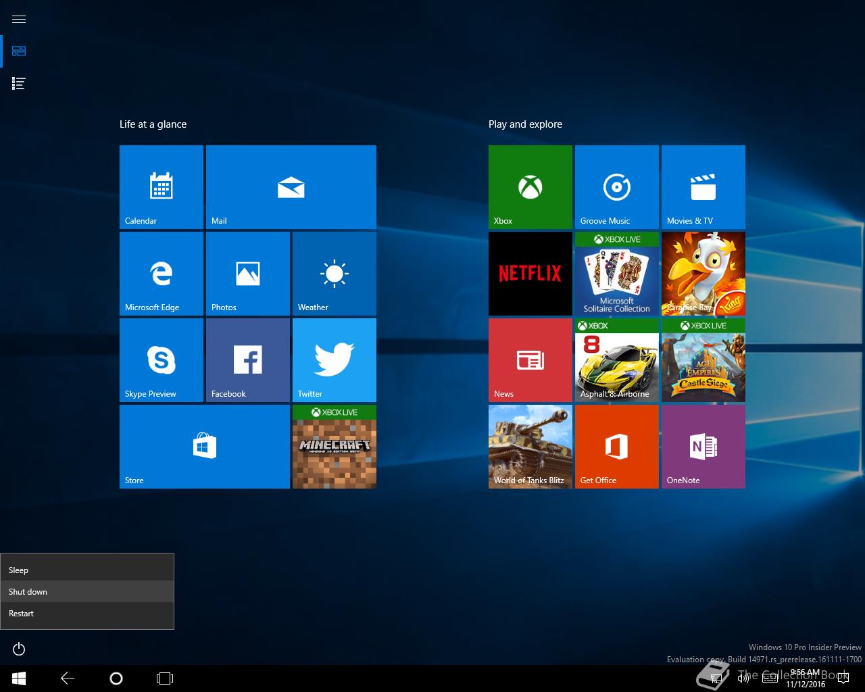
Task: Click the Power button icon
Action: point(19,649)
